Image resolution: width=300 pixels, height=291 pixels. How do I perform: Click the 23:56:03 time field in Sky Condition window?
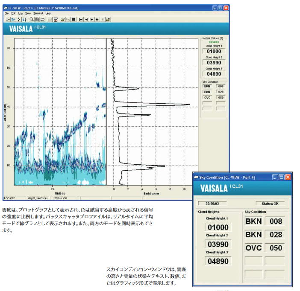coord(212,204)
